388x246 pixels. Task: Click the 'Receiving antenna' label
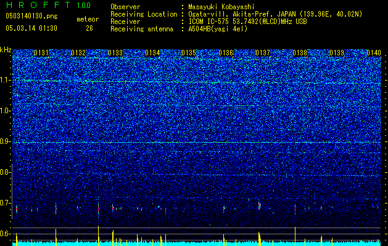(142, 29)
